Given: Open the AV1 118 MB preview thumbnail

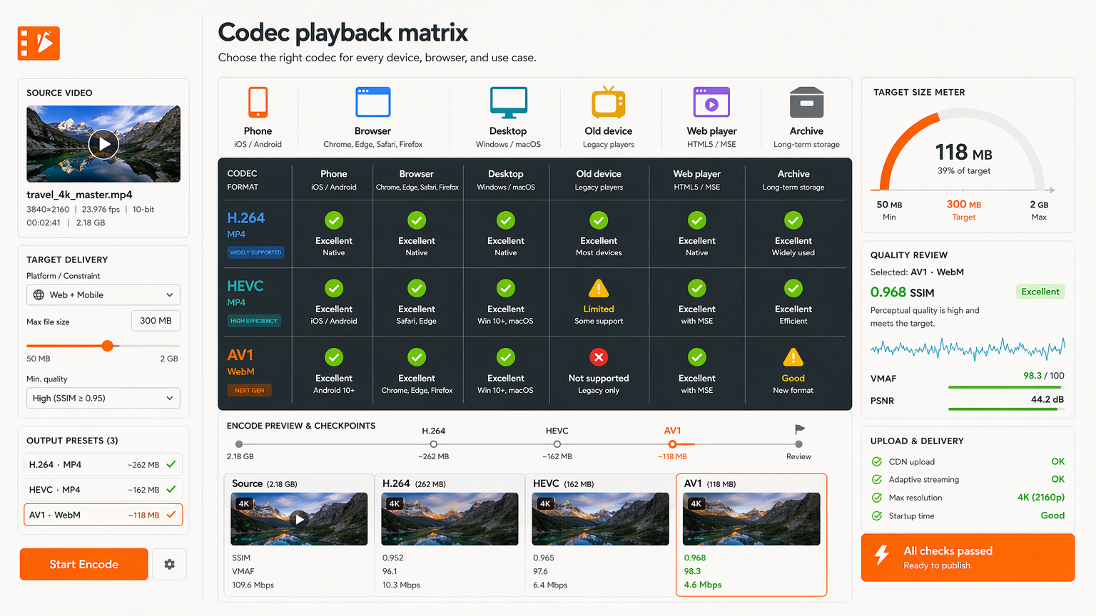Looking at the screenshot, I should tap(751, 519).
